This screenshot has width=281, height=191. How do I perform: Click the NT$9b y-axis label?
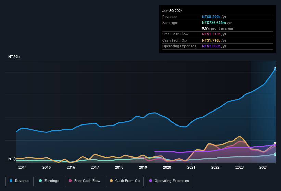point(14,57)
